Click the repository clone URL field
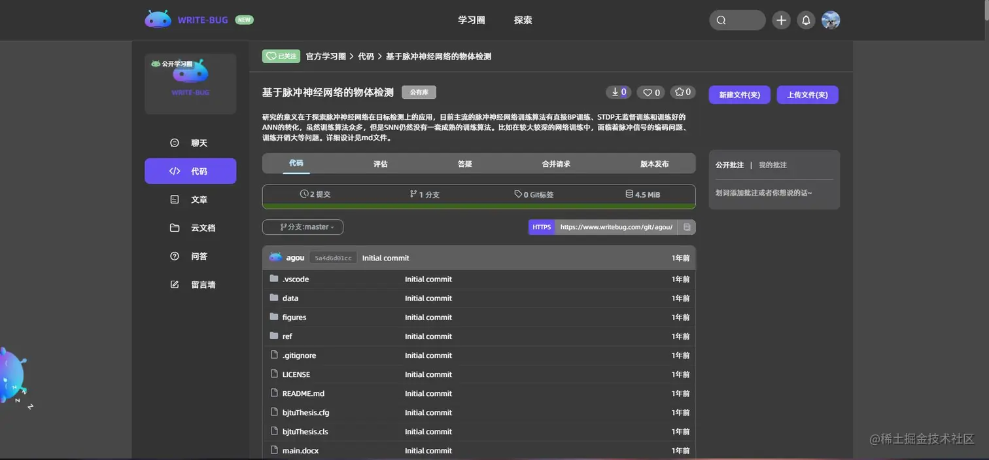The height and width of the screenshot is (460, 989). click(617, 227)
